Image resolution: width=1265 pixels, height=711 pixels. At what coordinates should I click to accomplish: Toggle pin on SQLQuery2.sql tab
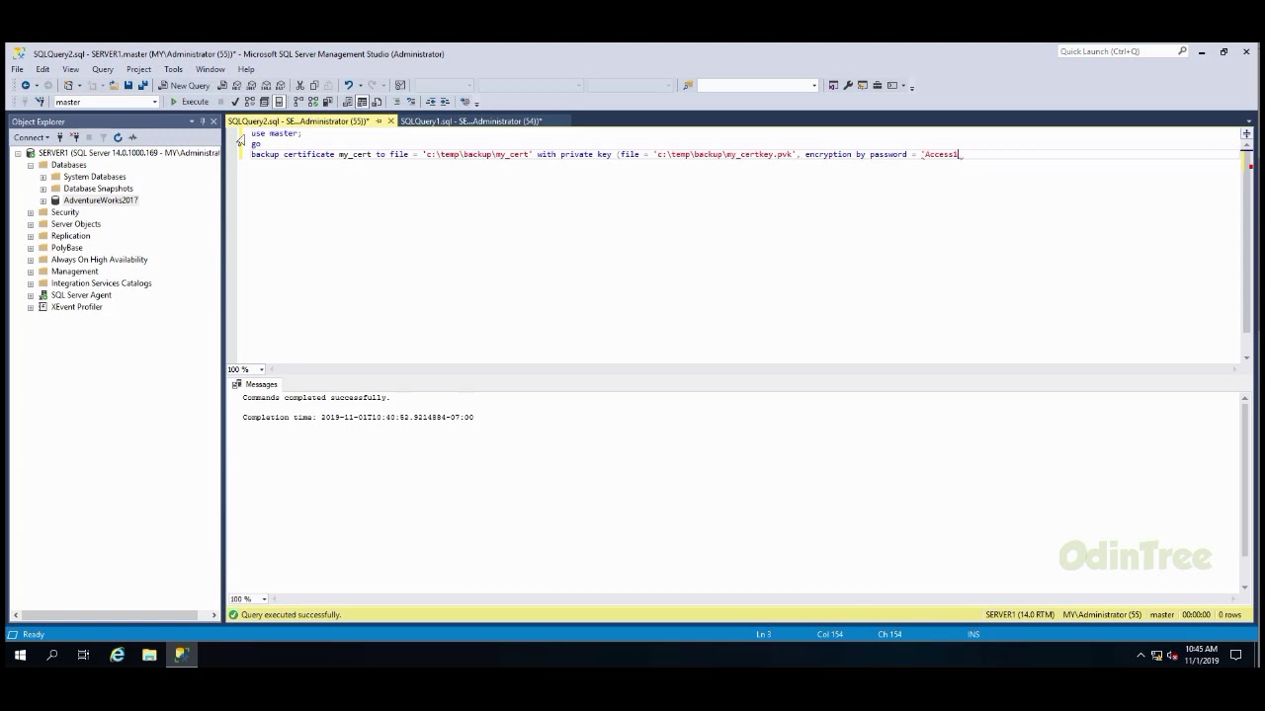(x=379, y=121)
